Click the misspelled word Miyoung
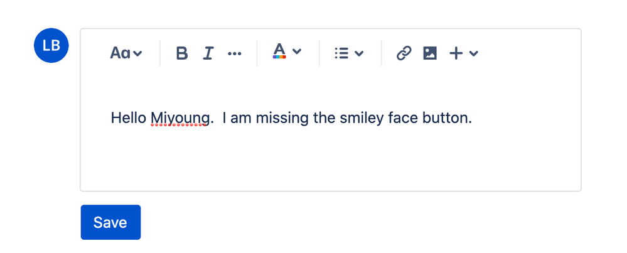627x253 pixels. [x=180, y=118]
